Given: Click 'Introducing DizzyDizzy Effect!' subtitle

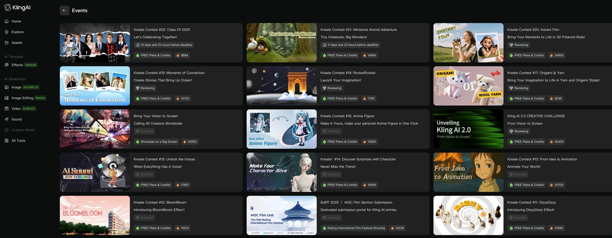Looking at the screenshot, I should pos(532,210).
